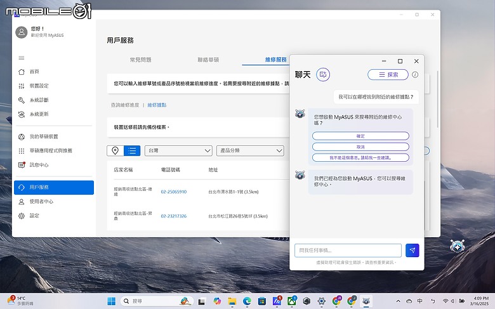The width and height of the screenshot is (495, 309).
Task: Click the user profile avatar
Action: click(x=22, y=32)
